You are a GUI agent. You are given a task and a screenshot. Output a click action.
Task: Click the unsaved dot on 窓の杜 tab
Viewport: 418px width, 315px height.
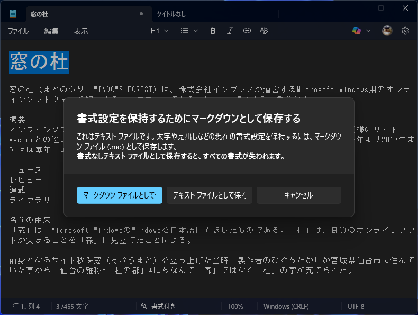coord(141,14)
